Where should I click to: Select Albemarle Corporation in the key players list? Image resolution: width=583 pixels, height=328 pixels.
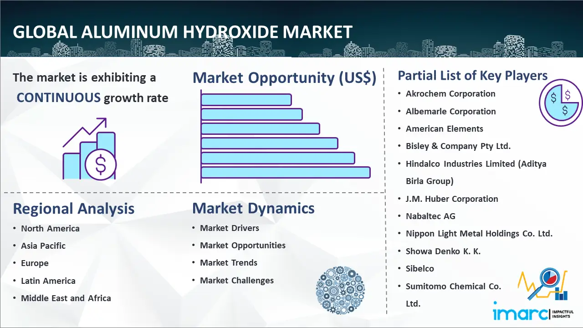pyautogui.click(x=450, y=111)
